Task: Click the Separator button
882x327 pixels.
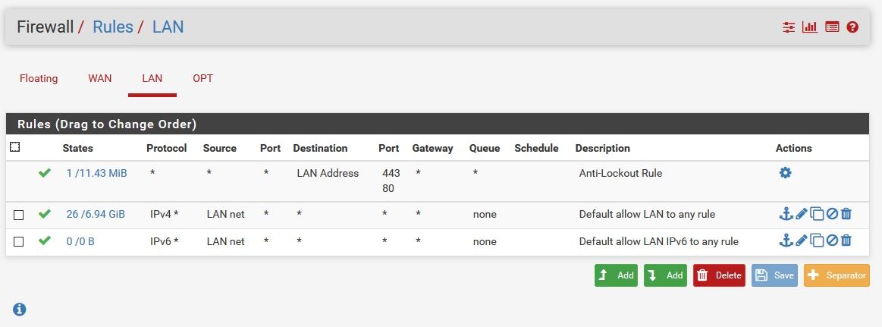Action: [x=836, y=275]
